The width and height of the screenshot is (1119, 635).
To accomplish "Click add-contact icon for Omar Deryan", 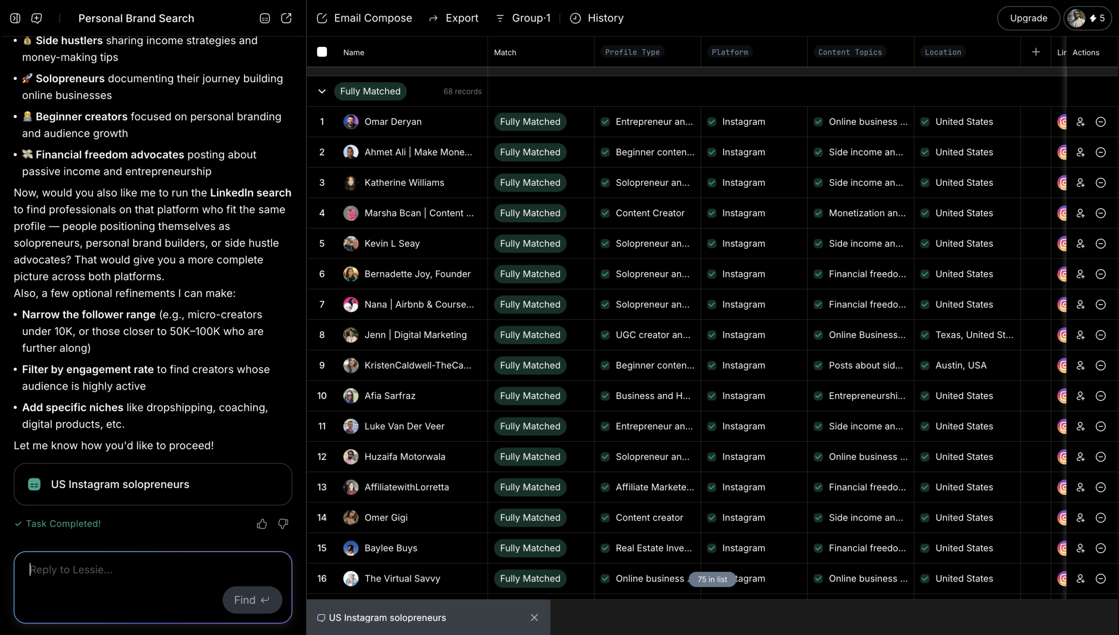I will (1081, 122).
